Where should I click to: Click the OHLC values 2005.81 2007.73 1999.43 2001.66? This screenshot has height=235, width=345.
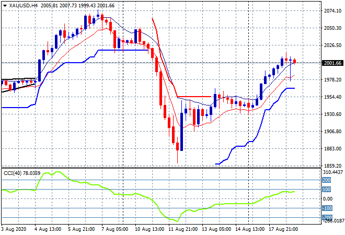pos(78,6)
